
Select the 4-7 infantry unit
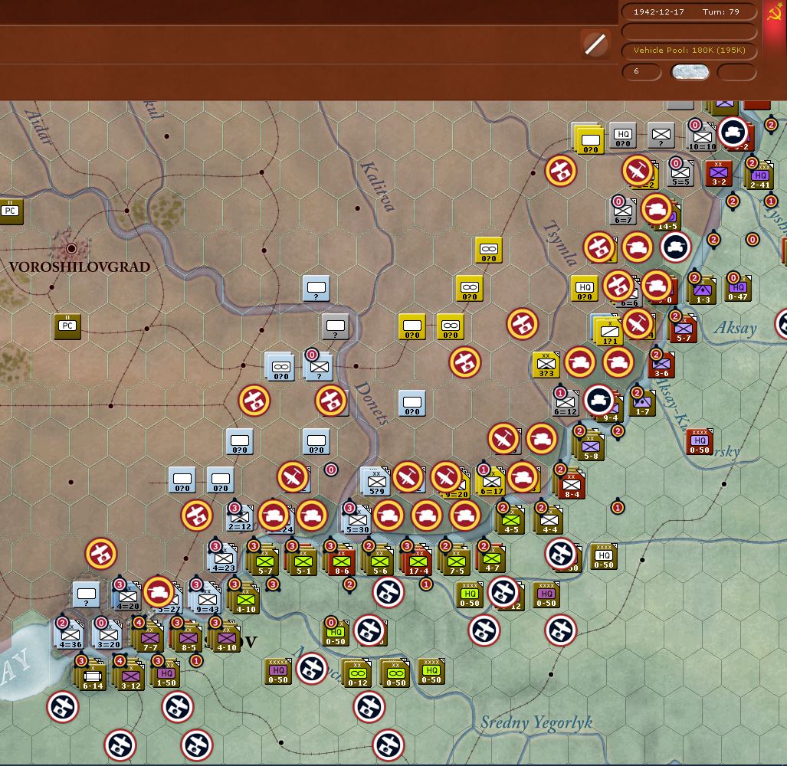492,558
